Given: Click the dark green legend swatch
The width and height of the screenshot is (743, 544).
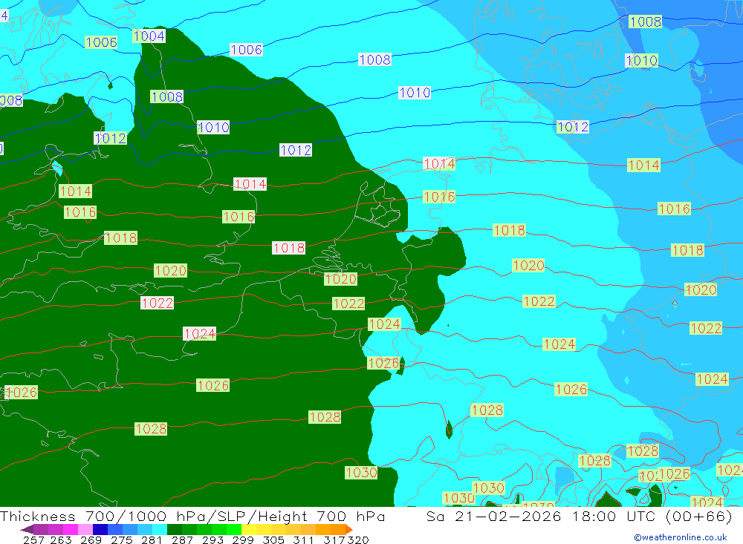Looking at the screenshot, I should [x=175, y=529].
